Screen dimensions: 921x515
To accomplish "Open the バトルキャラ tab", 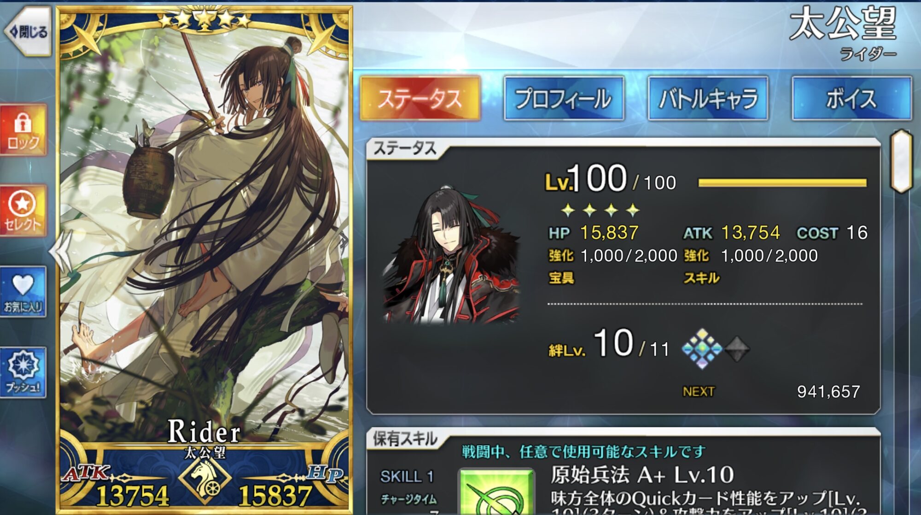I will click(708, 98).
